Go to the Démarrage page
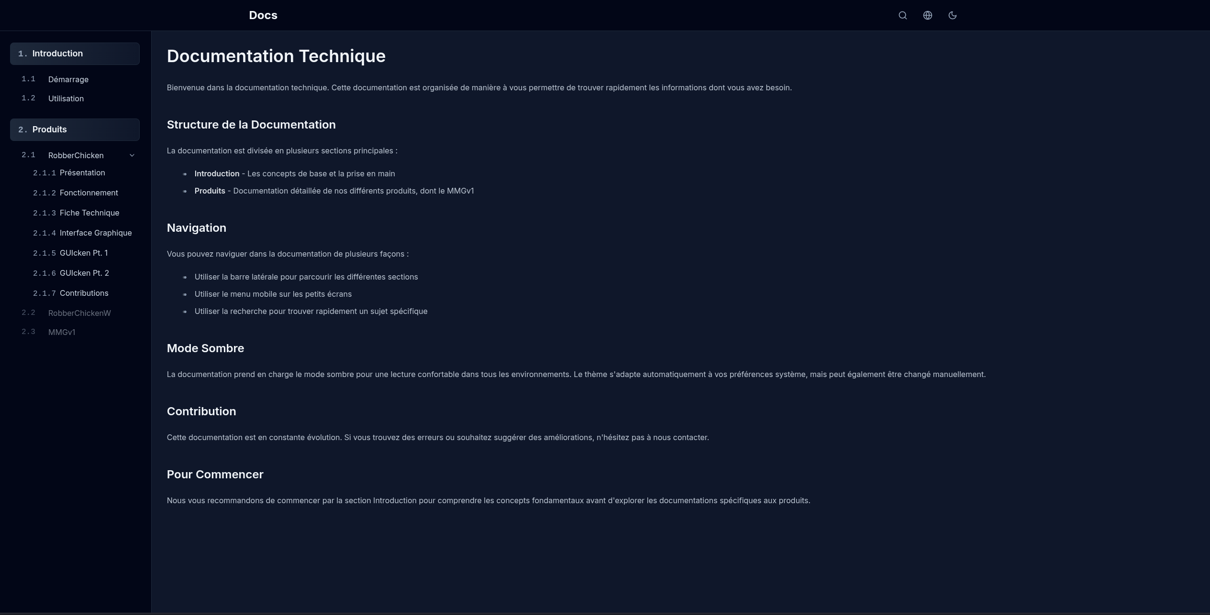1210x615 pixels. [68, 79]
